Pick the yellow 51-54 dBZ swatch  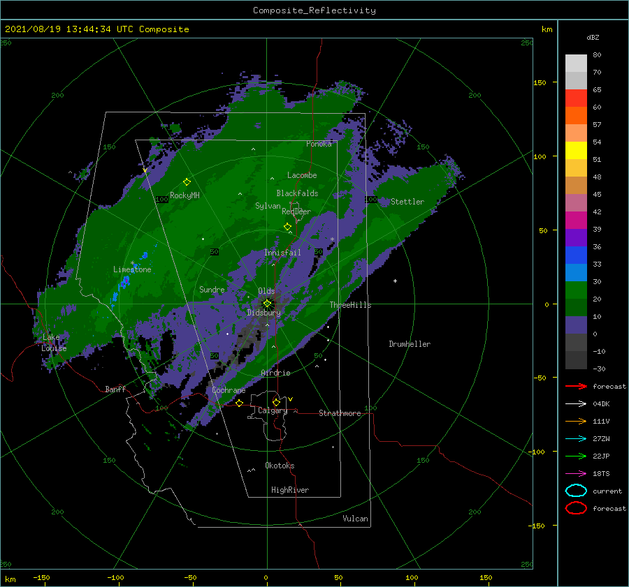[576, 151]
